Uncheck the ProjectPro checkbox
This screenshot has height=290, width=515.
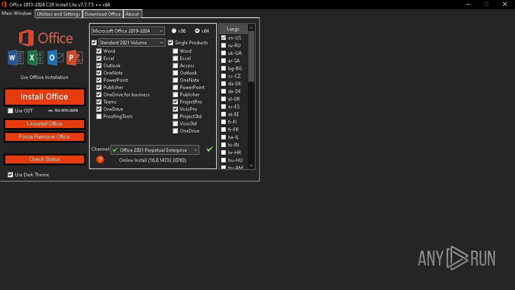(x=175, y=102)
